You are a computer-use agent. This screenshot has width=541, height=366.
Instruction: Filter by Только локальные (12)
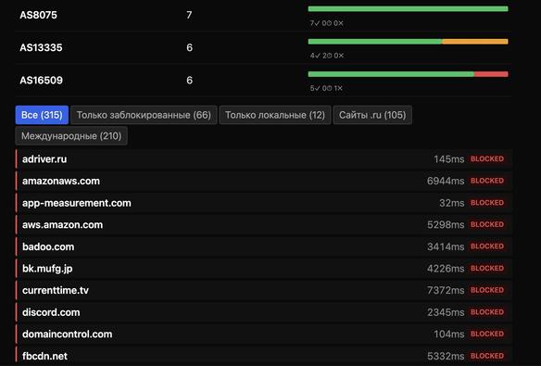(275, 115)
